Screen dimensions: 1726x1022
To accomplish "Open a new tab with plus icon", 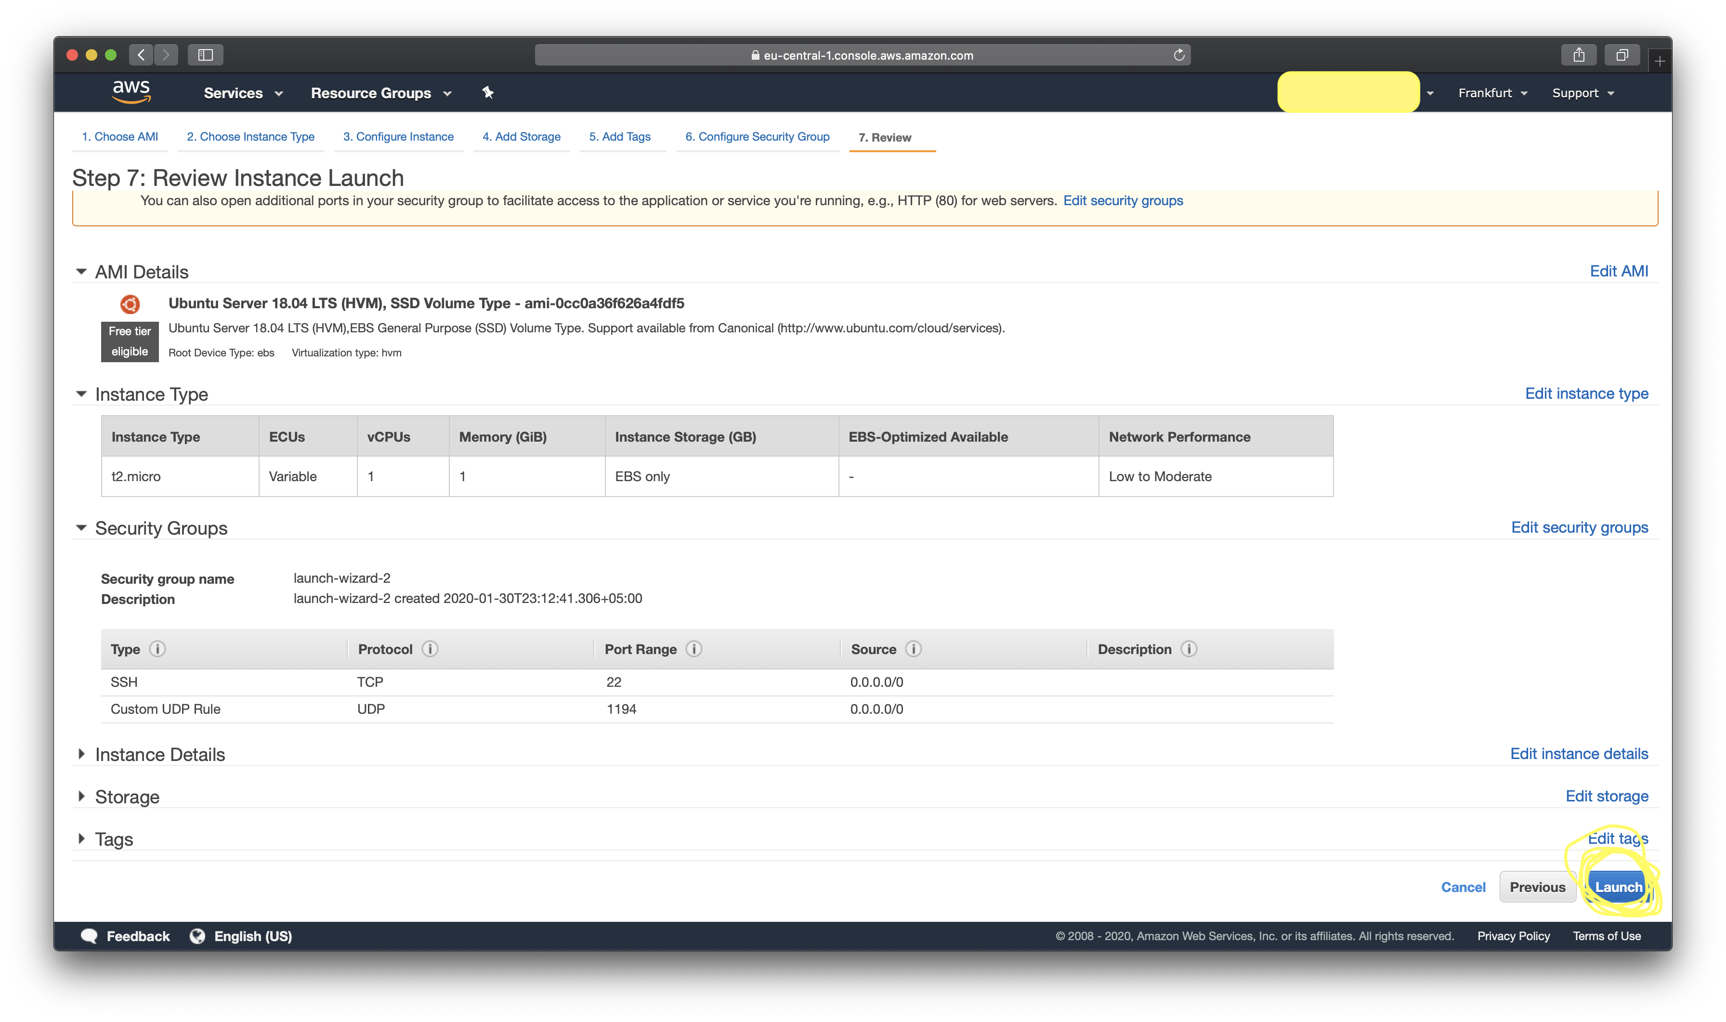I will [x=1659, y=61].
